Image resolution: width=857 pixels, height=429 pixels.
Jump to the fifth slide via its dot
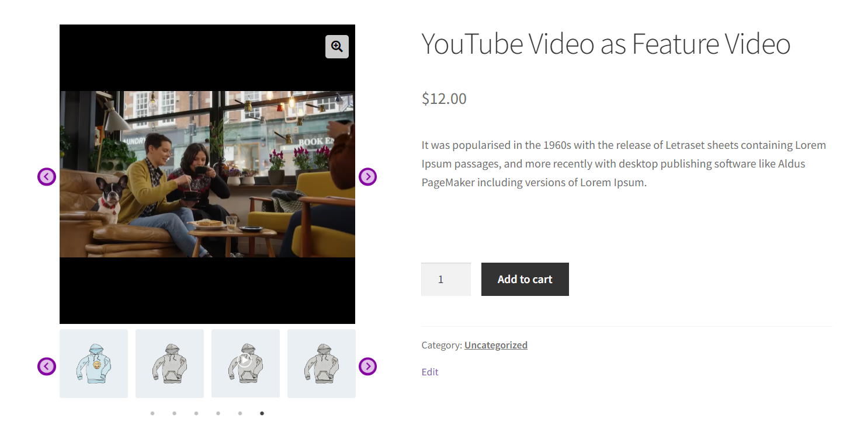coord(240,413)
